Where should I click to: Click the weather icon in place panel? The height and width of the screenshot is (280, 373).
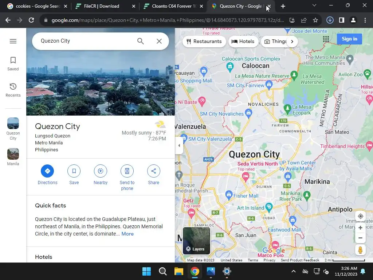tap(160, 124)
